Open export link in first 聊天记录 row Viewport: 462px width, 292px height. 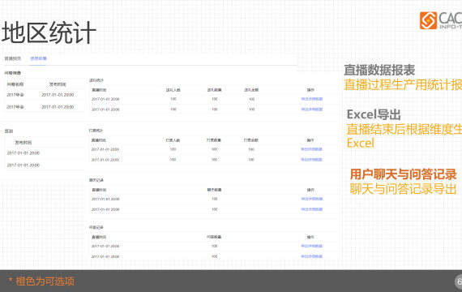[x=312, y=199]
